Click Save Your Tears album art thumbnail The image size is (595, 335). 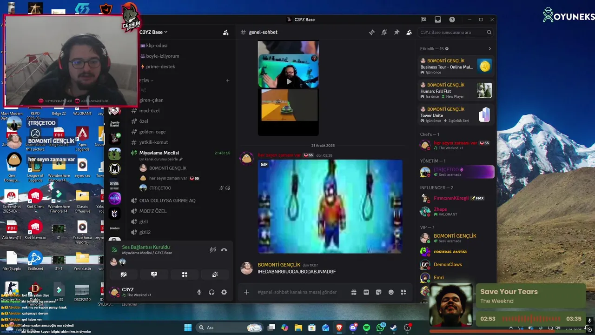point(450,306)
